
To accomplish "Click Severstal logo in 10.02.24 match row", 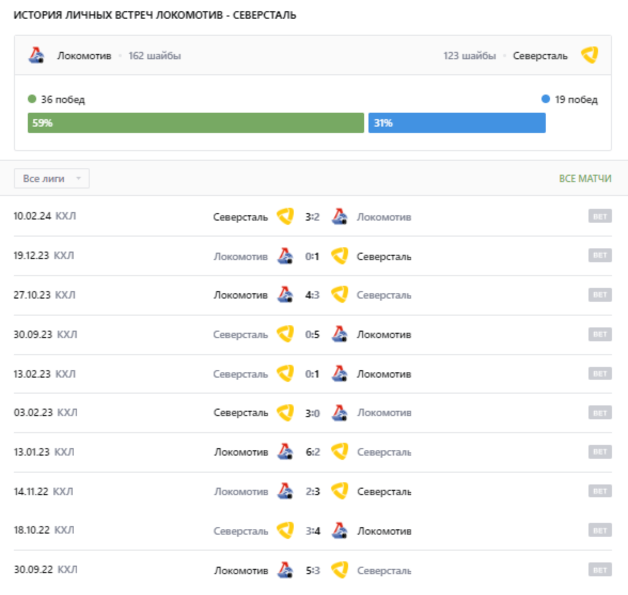I will click(x=285, y=216).
